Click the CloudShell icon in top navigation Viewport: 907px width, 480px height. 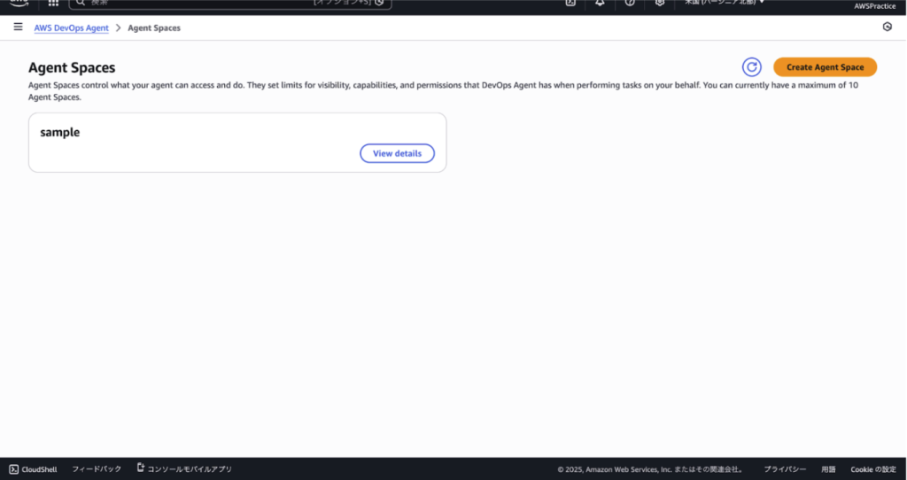(570, 3)
